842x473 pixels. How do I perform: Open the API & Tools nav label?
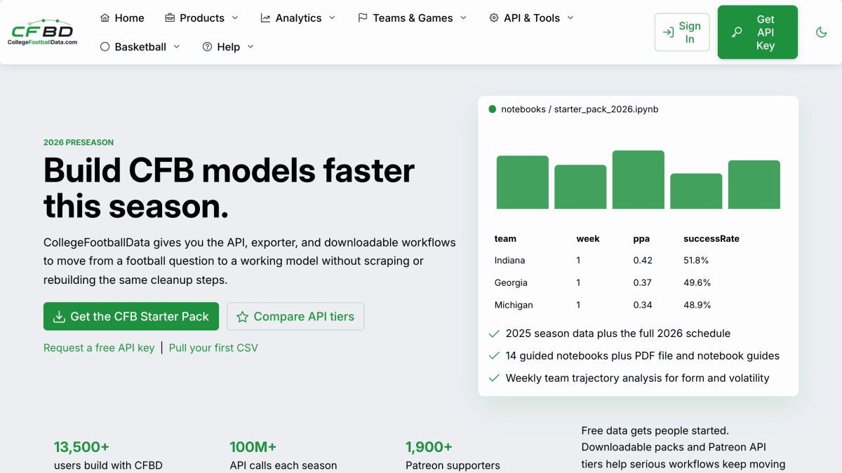coord(532,18)
